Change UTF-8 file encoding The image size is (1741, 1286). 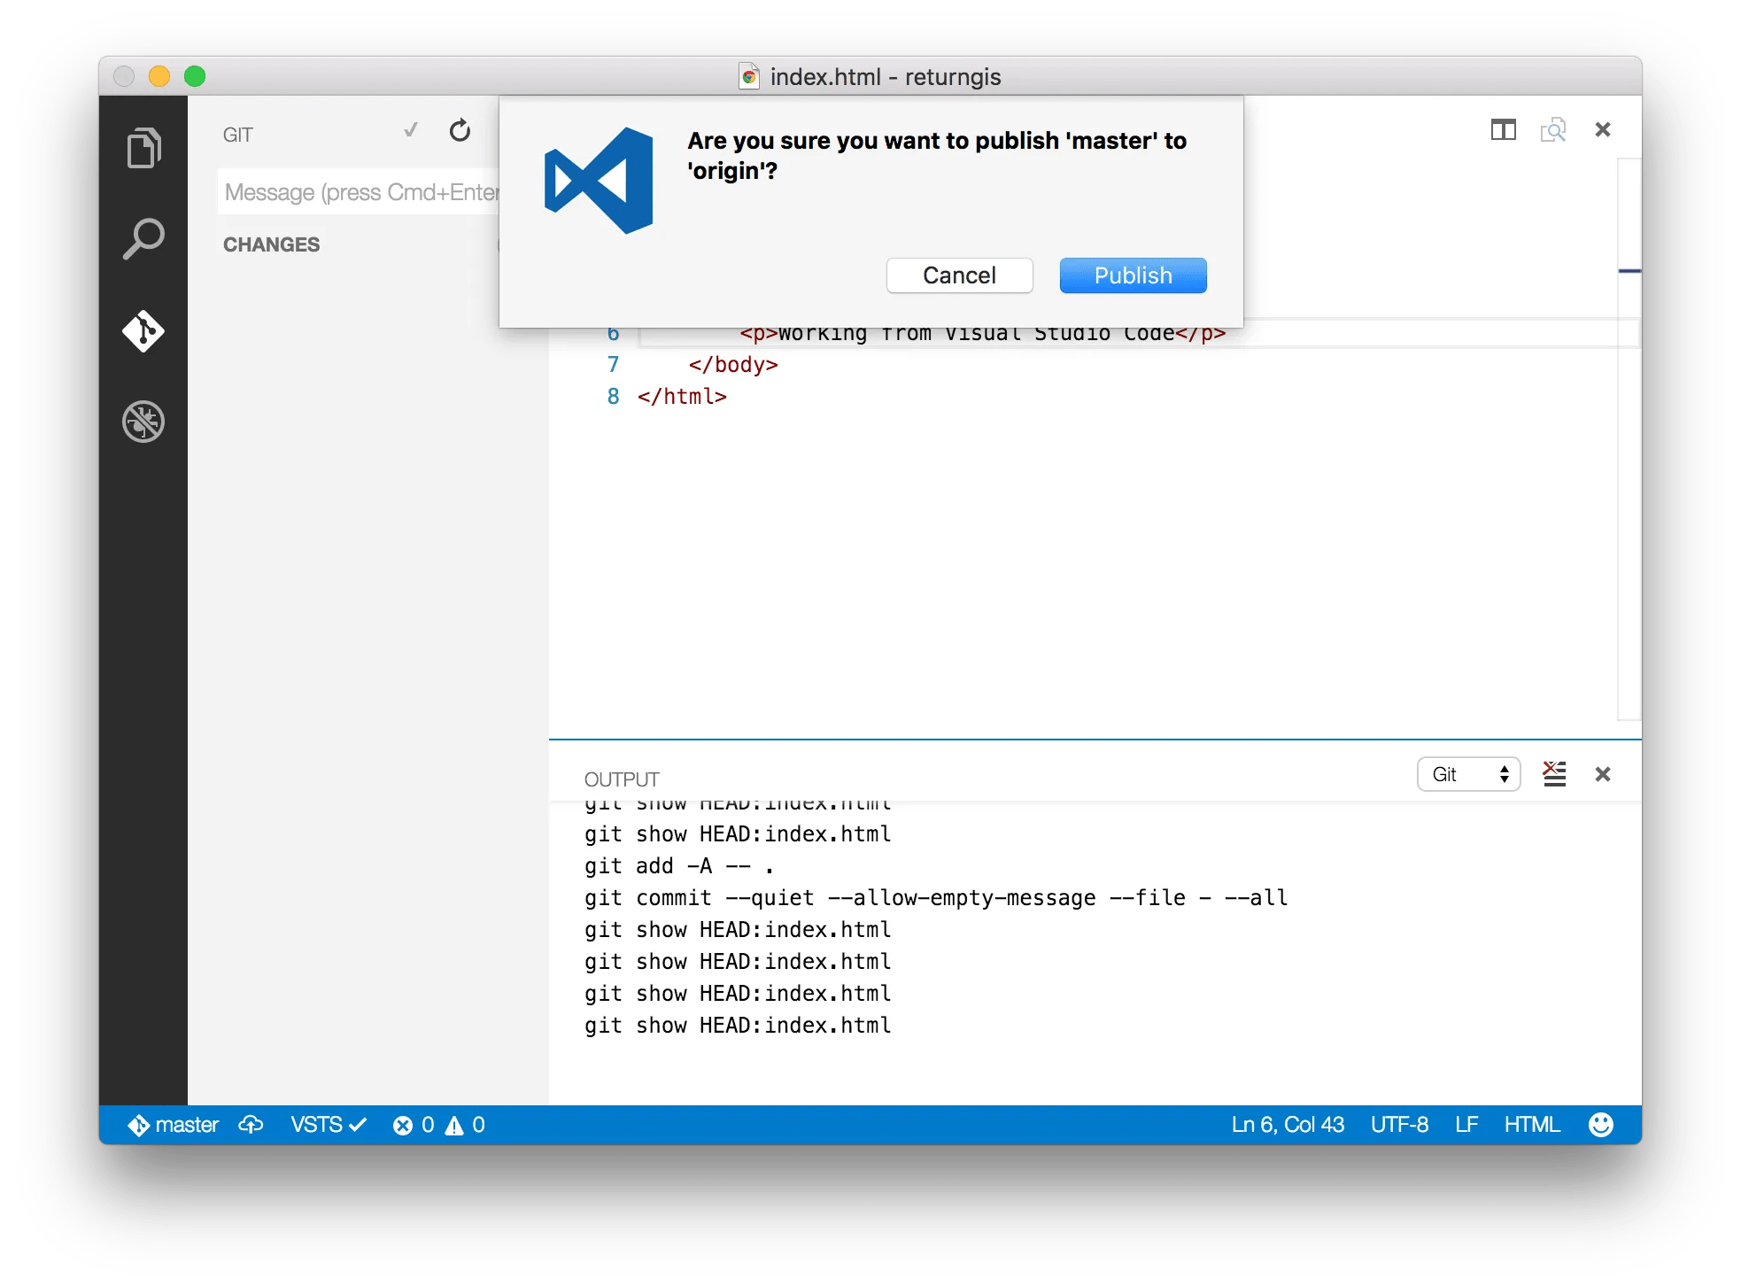coord(1399,1125)
